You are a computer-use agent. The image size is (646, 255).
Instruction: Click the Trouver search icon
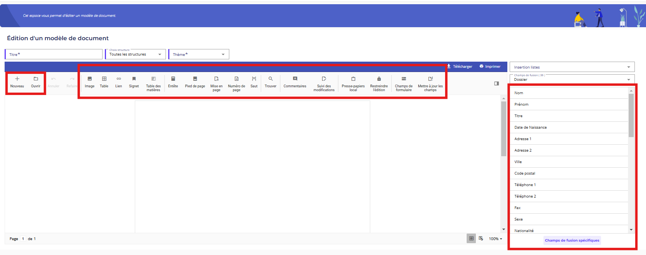coord(270,79)
